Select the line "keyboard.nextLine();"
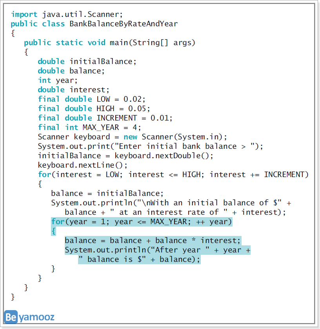 (x=83, y=165)
